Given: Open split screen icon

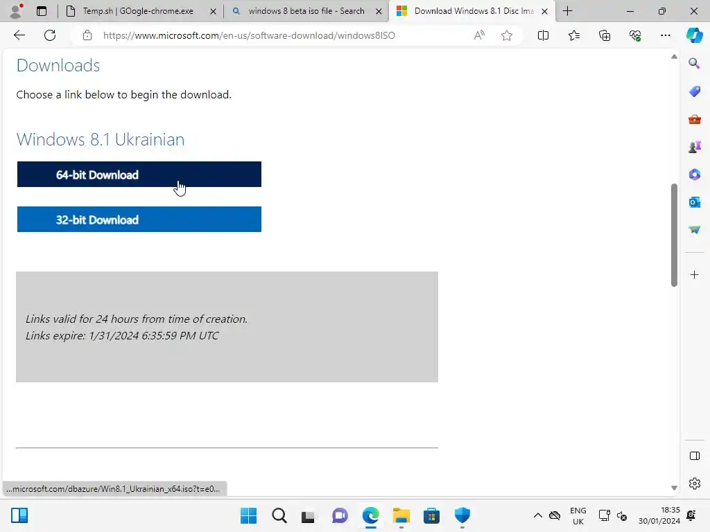Looking at the screenshot, I should coord(543,35).
